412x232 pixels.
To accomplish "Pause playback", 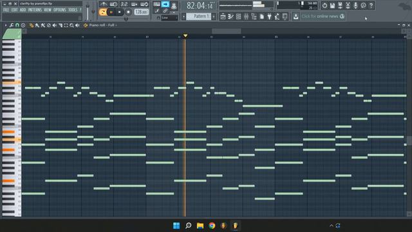I will (111, 12).
